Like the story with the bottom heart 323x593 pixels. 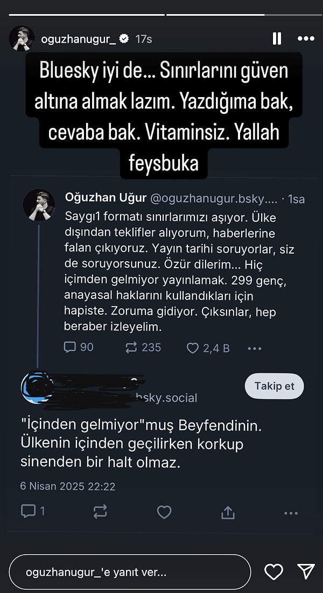tap(273, 572)
